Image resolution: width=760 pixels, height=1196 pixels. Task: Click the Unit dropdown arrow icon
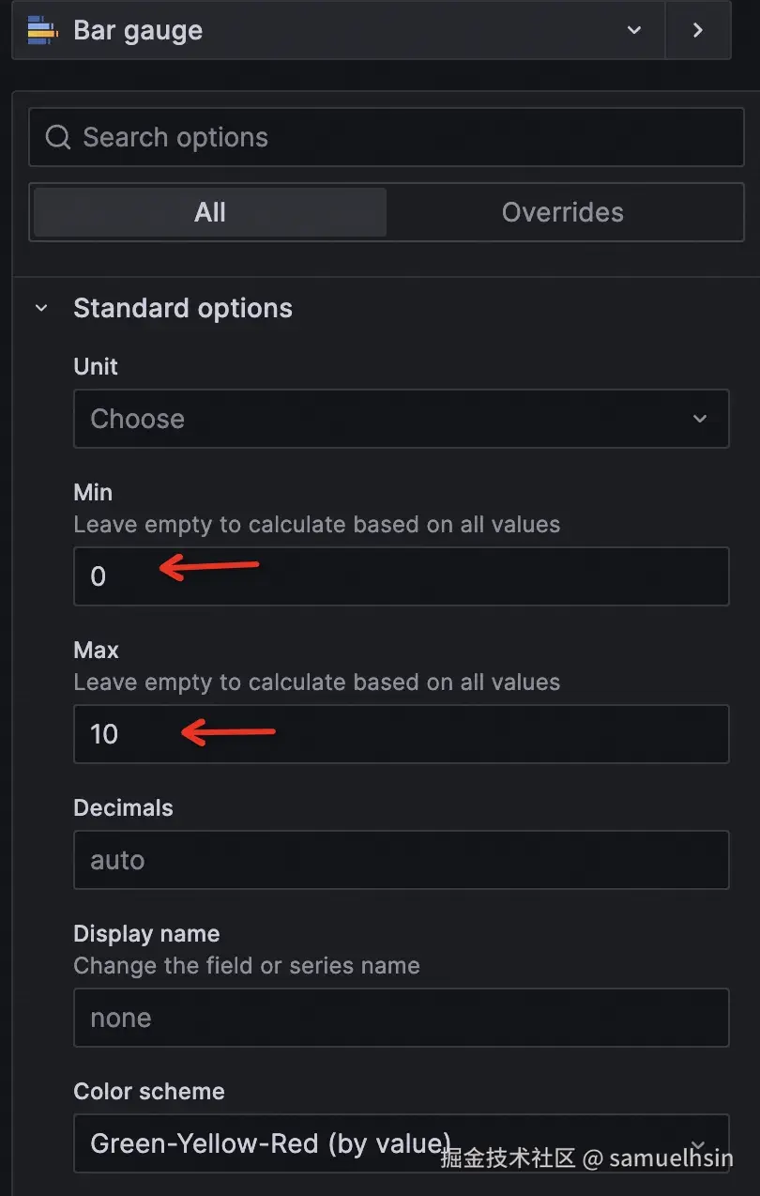[700, 419]
